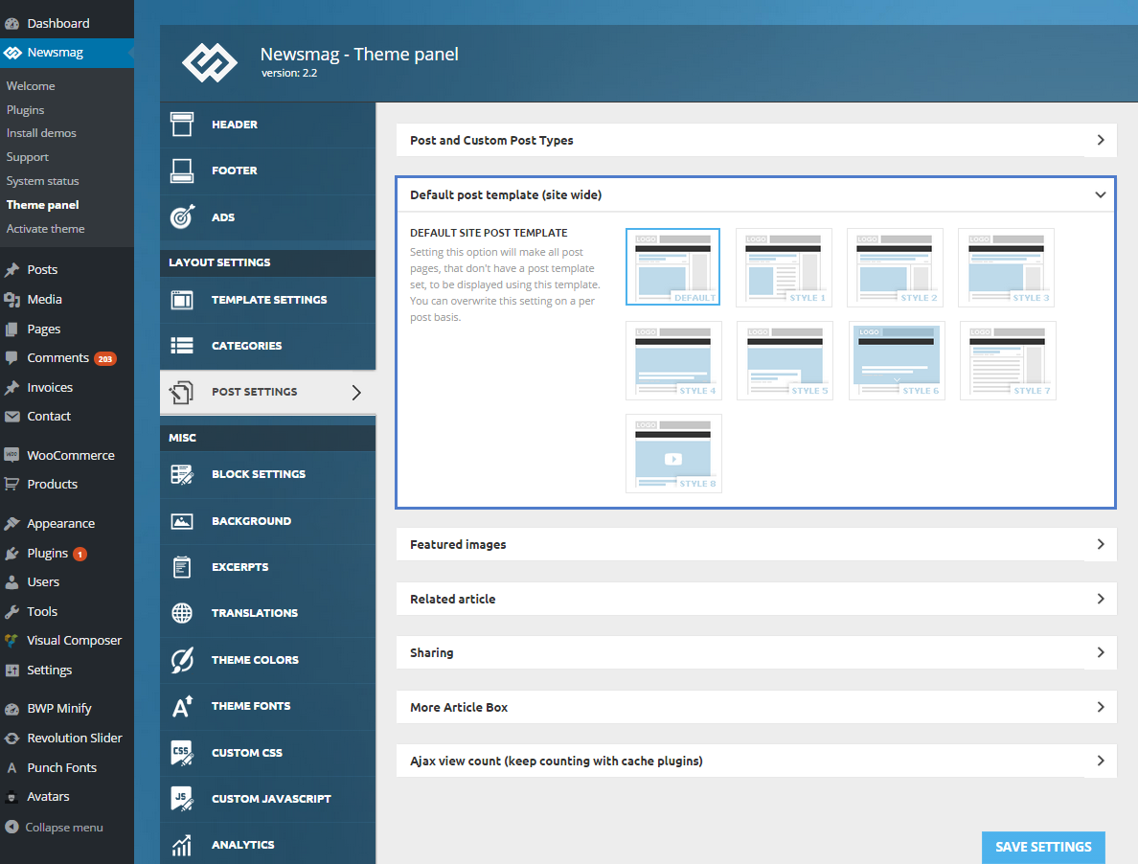Click the Posts pin icon

click(11, 270)
